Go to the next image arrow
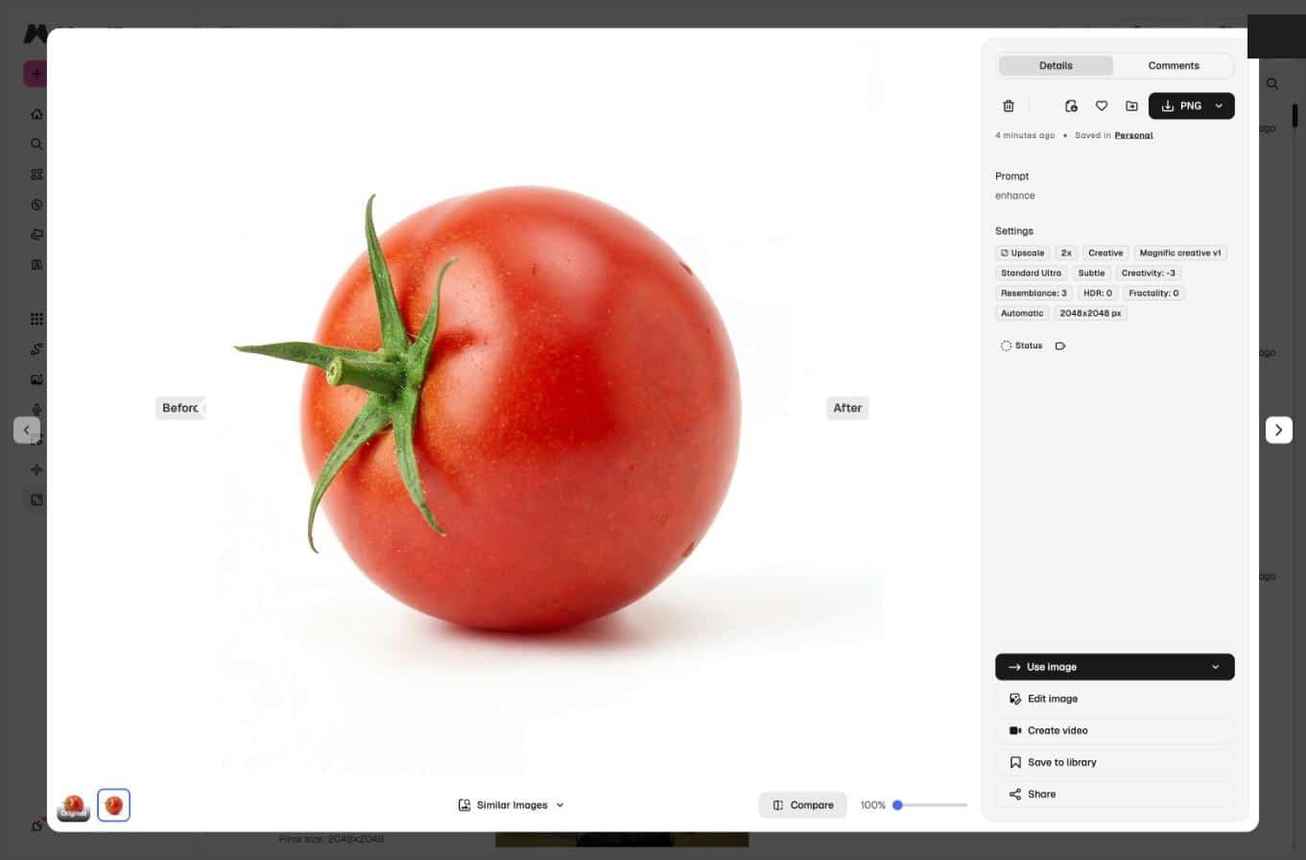The image size is (1306, 860). tap(1279, 430)
